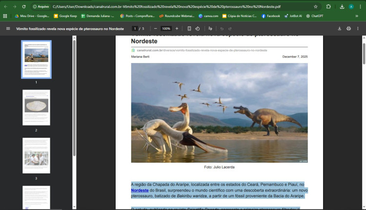Select page 2 thumbnail in sidebar

coord(36,107)
